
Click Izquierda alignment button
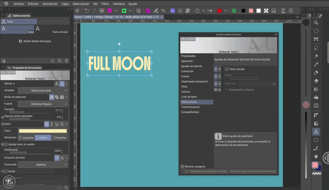(x=25, y=137)
